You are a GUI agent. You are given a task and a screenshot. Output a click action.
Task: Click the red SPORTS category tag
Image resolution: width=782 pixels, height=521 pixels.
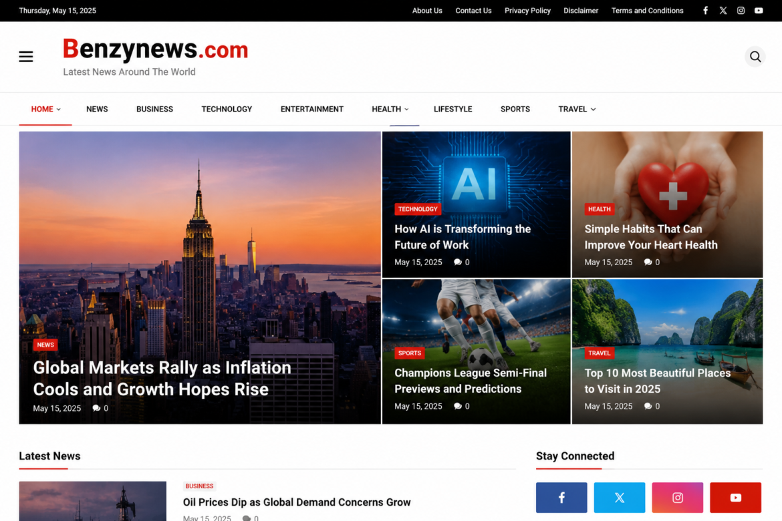click(410, 353)
